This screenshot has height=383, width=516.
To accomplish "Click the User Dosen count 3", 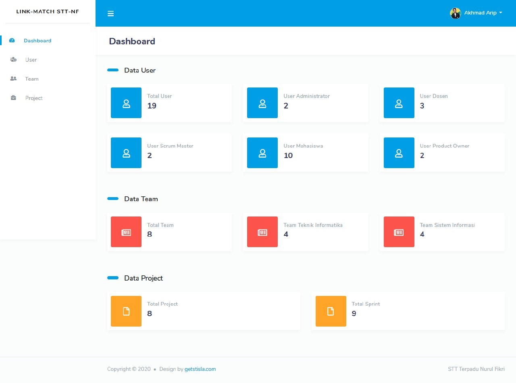I will click(x=422, y=106).
